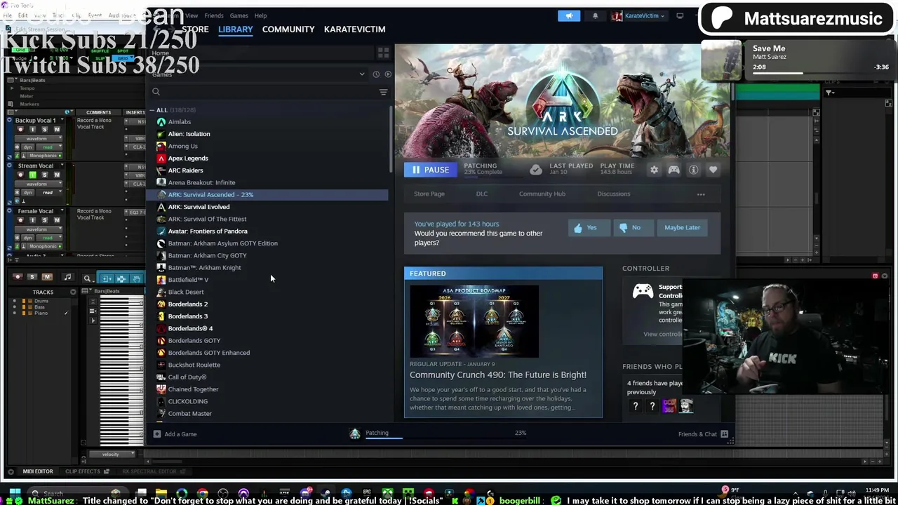Viewport: 898px width, 505px height.
Task: Click the ARK download icon in the bottom bar
Action: [355, 434]
